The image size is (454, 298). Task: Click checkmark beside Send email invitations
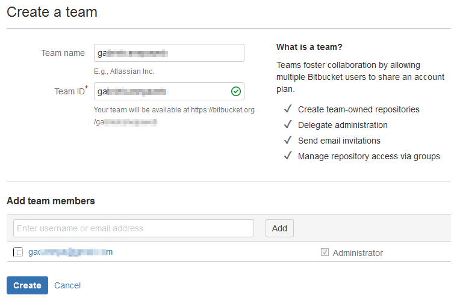pyautogui.click(x=288, y=141)
